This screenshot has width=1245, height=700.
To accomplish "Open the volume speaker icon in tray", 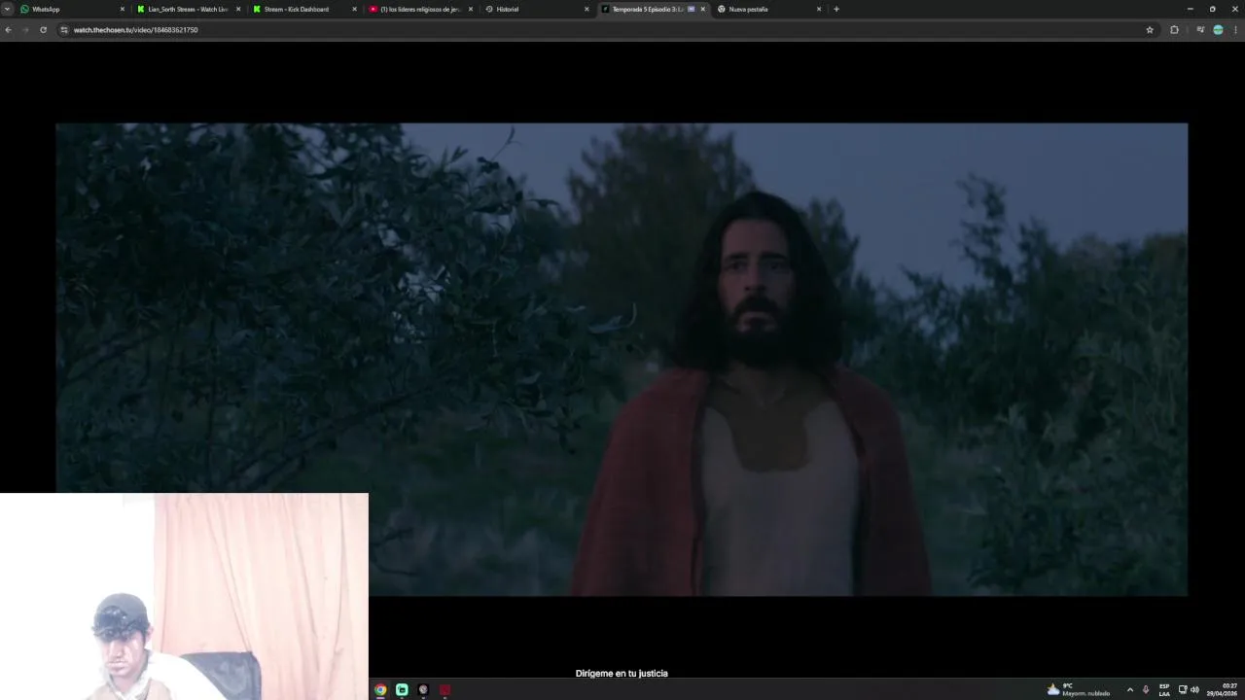I will pos(1194,689).
